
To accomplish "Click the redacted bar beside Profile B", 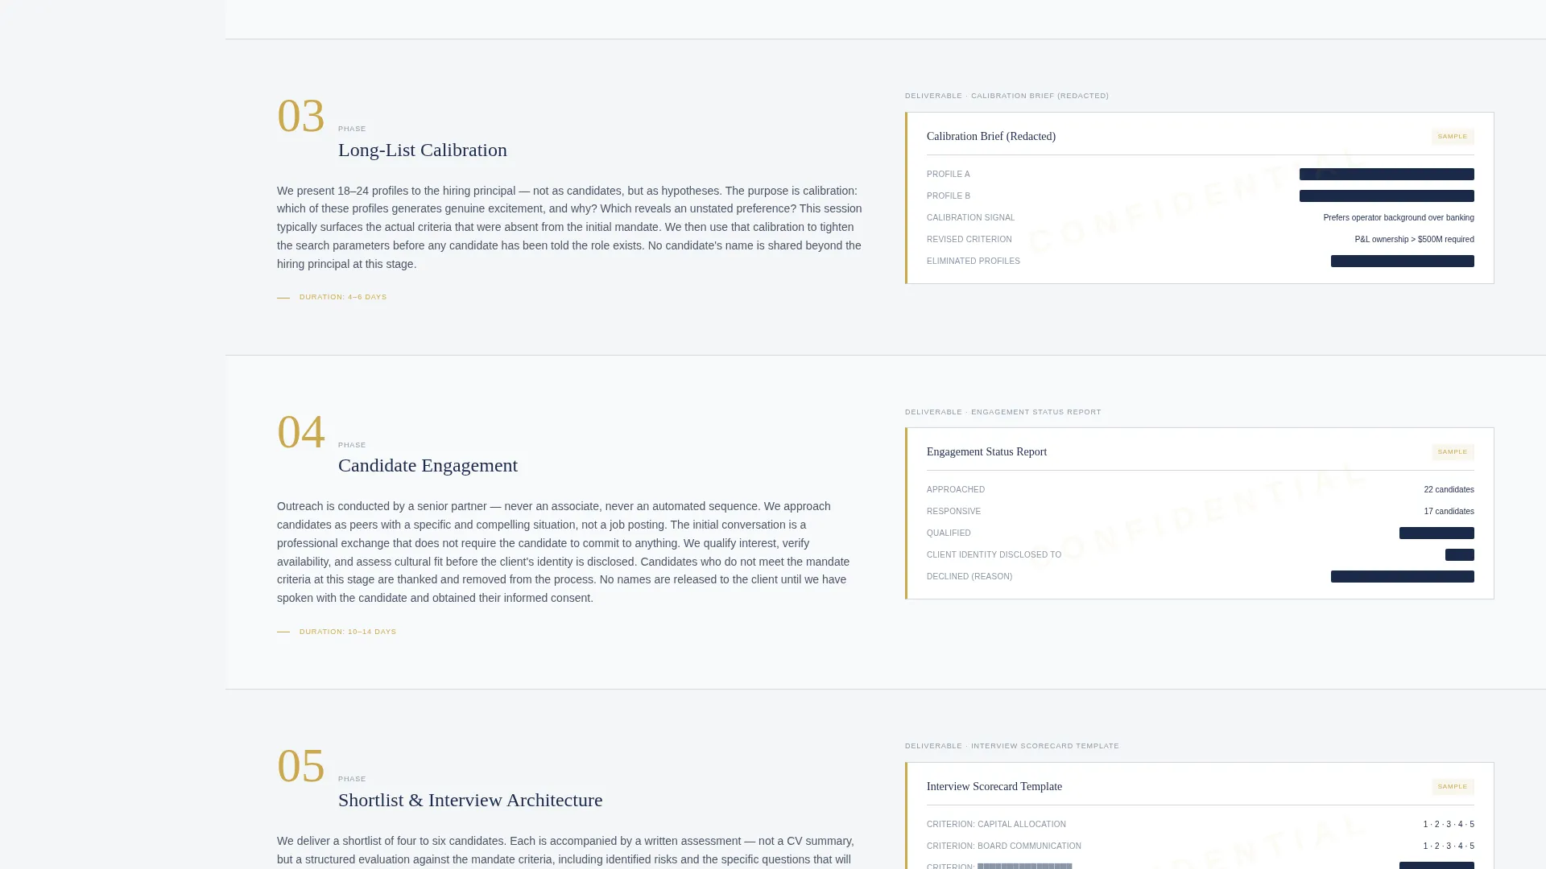I will tap(1387, 196).
